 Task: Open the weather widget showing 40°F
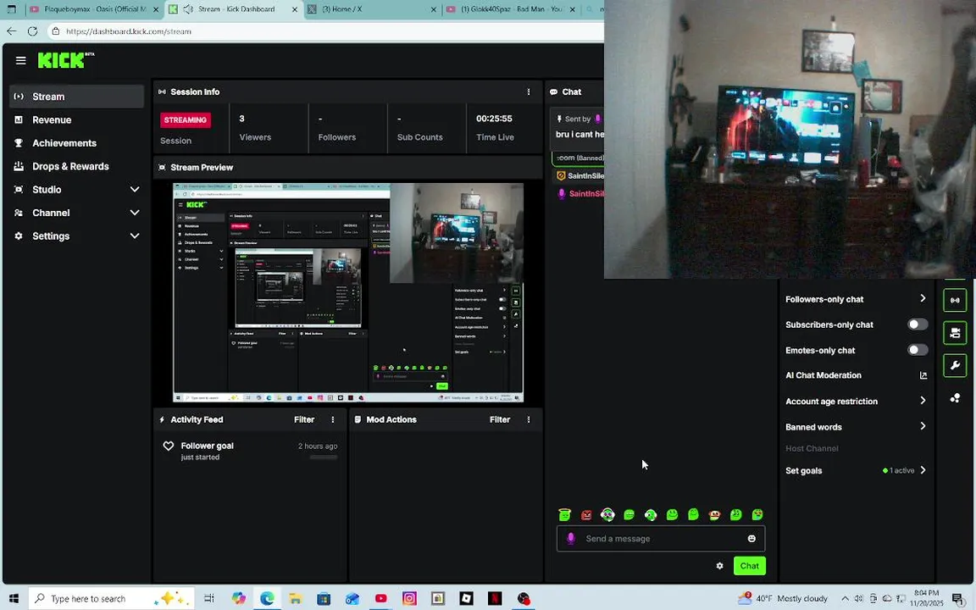pos(783,598)
